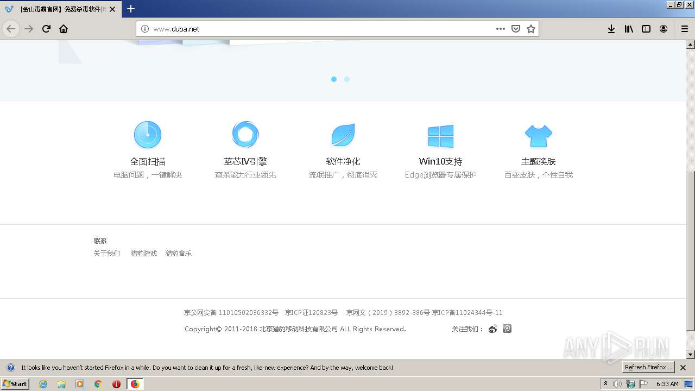The image size is (695, 391).
Task: Open the second follow-us social icon
Action: [507, 329]
